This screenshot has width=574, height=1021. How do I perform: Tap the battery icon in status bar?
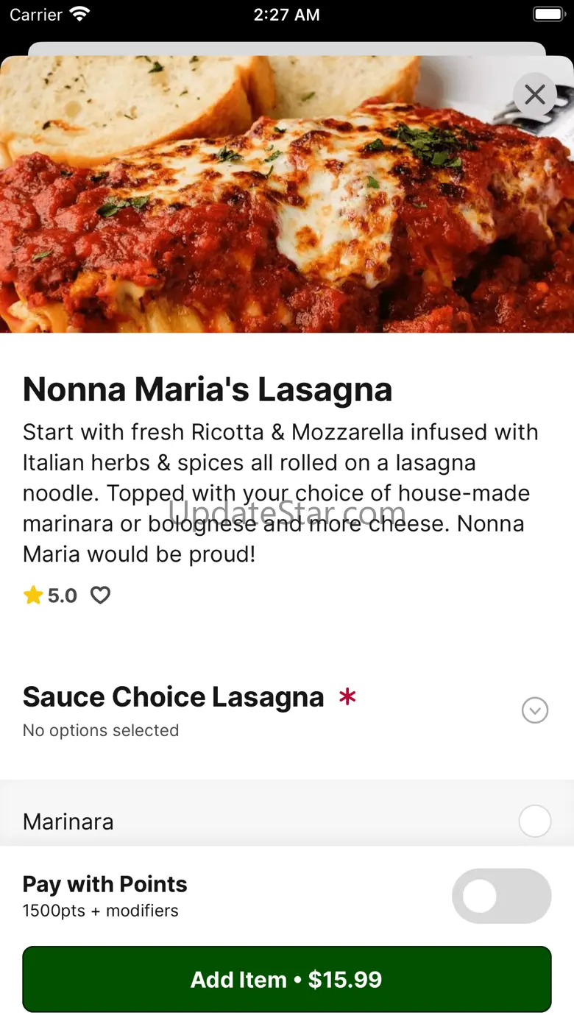click(548, 15)
